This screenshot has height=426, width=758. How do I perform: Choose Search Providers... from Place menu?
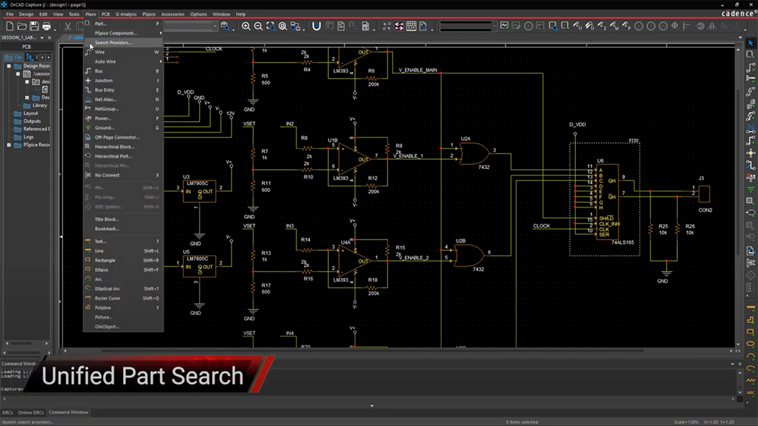123,43
